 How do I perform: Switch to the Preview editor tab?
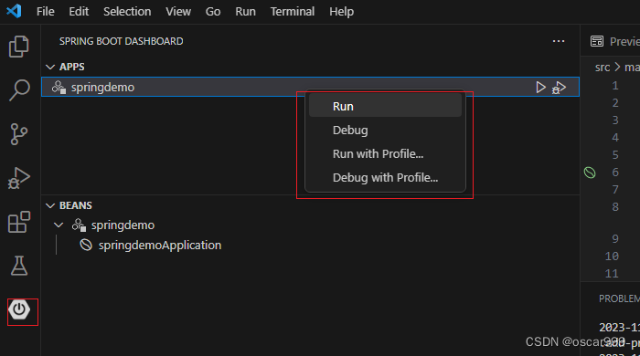[615, 41]
